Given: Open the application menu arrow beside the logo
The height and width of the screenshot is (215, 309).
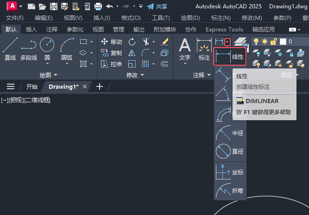Looking at the screenshot, I should click(x=20, y=6).
